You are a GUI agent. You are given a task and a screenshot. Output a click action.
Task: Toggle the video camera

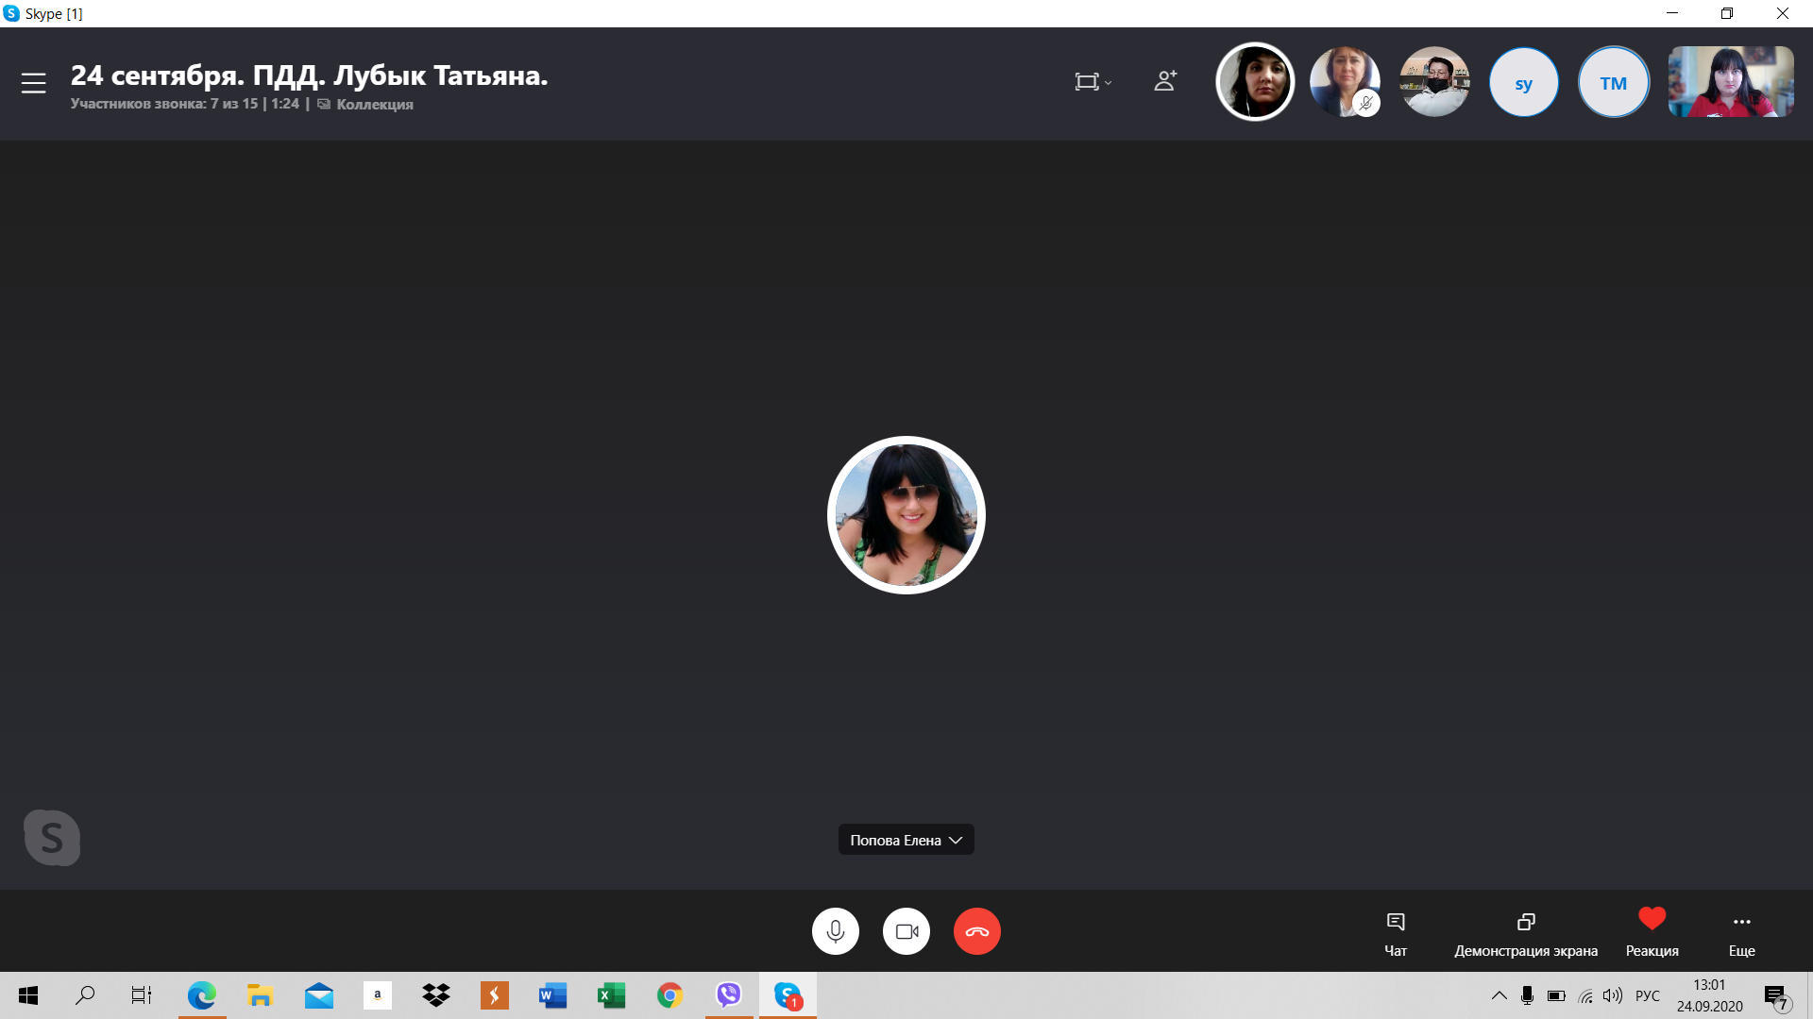tap(906, 931)
